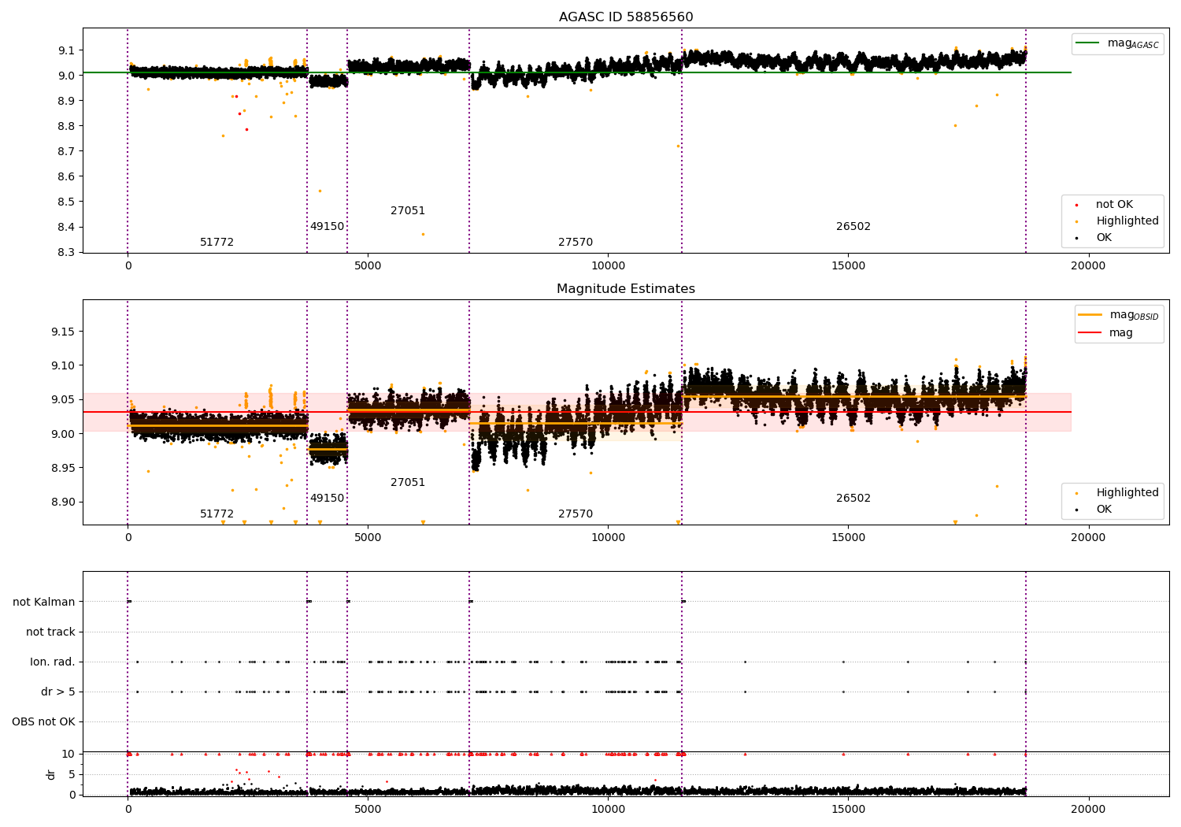Click OBSID label 27051 in Magnitude Estimates plot
Screen dimensions: 1181x827
click(x=408, y=483)
